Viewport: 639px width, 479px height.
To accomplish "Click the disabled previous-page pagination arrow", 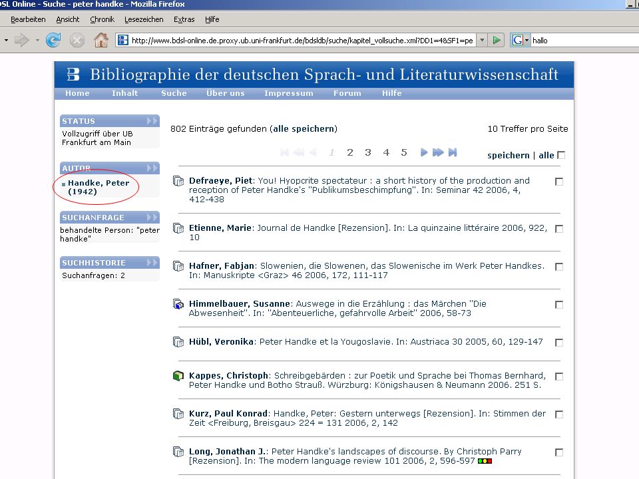I will point(313,152).
